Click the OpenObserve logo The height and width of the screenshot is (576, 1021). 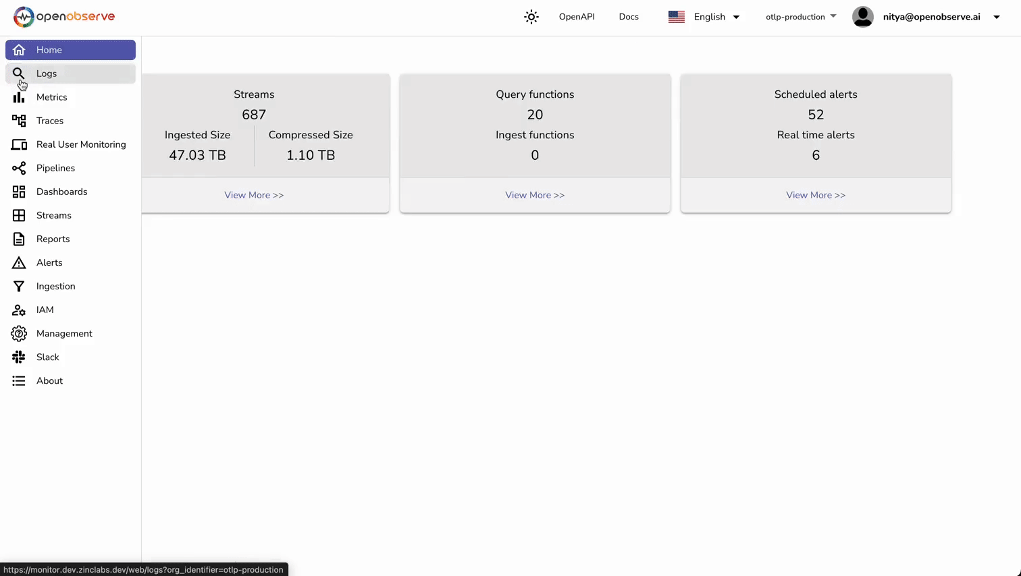[x=64, y=16]
